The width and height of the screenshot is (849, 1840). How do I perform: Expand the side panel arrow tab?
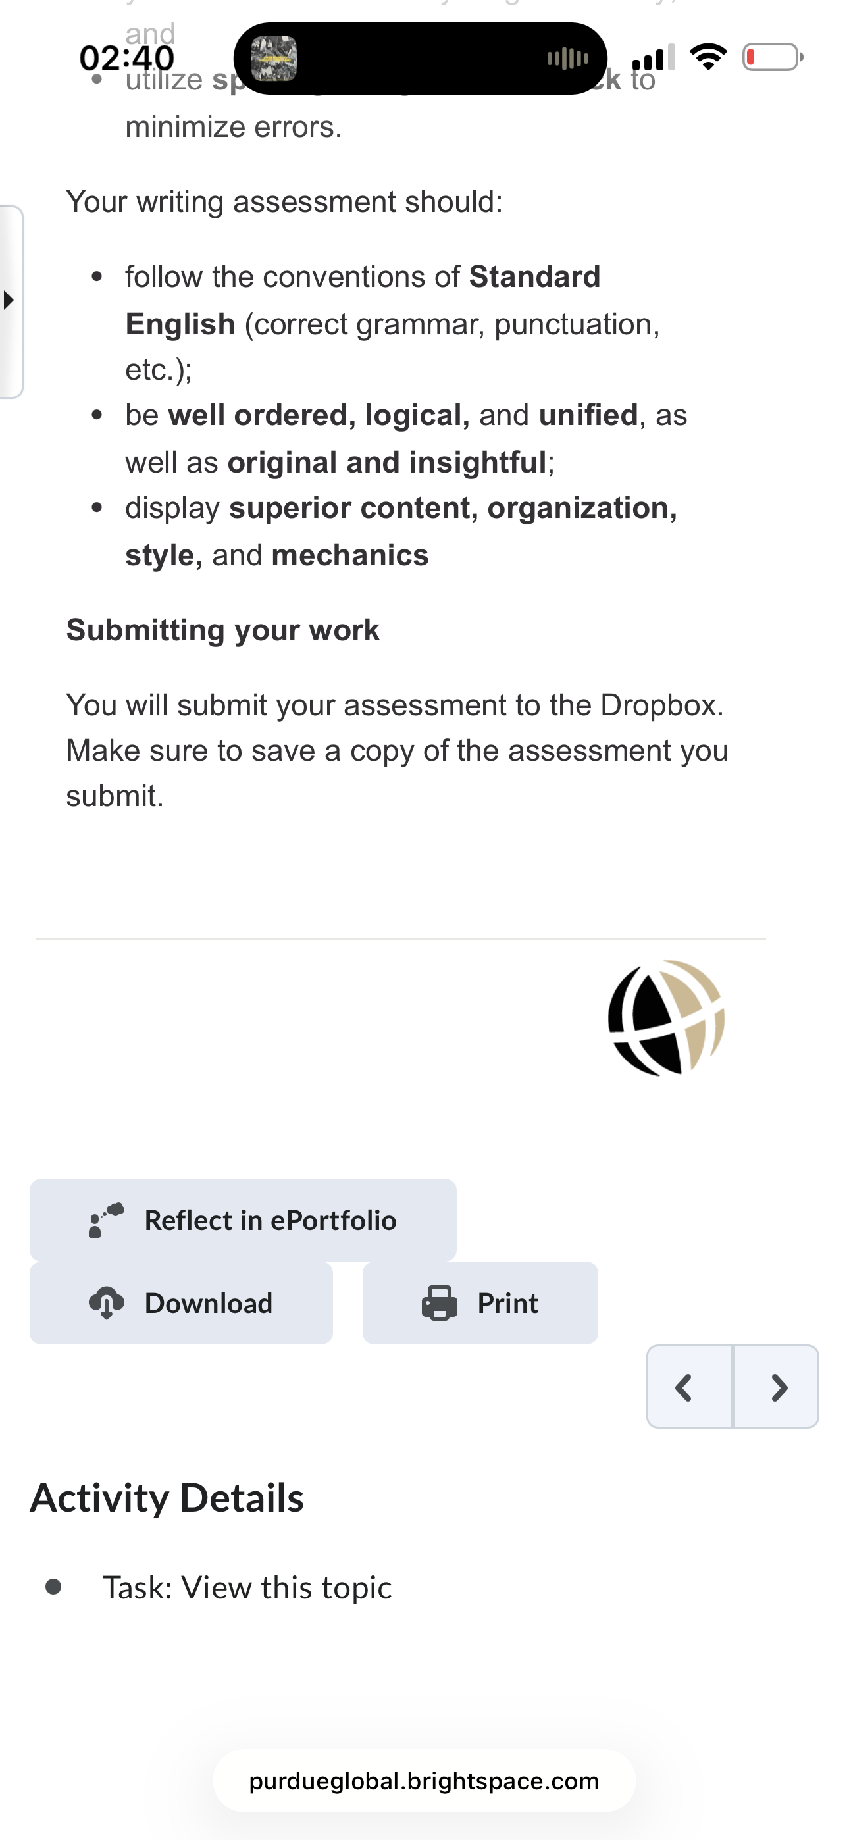[x=11, y=301]
